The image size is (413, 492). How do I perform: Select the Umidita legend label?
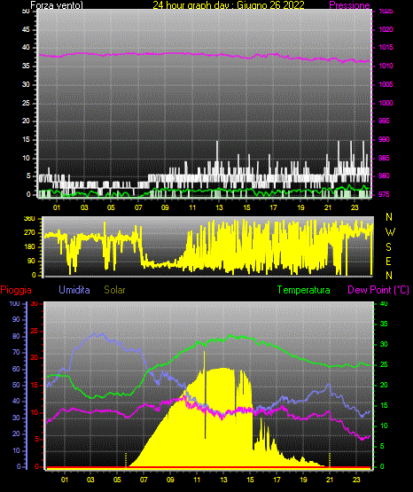(x=74, y=290)
